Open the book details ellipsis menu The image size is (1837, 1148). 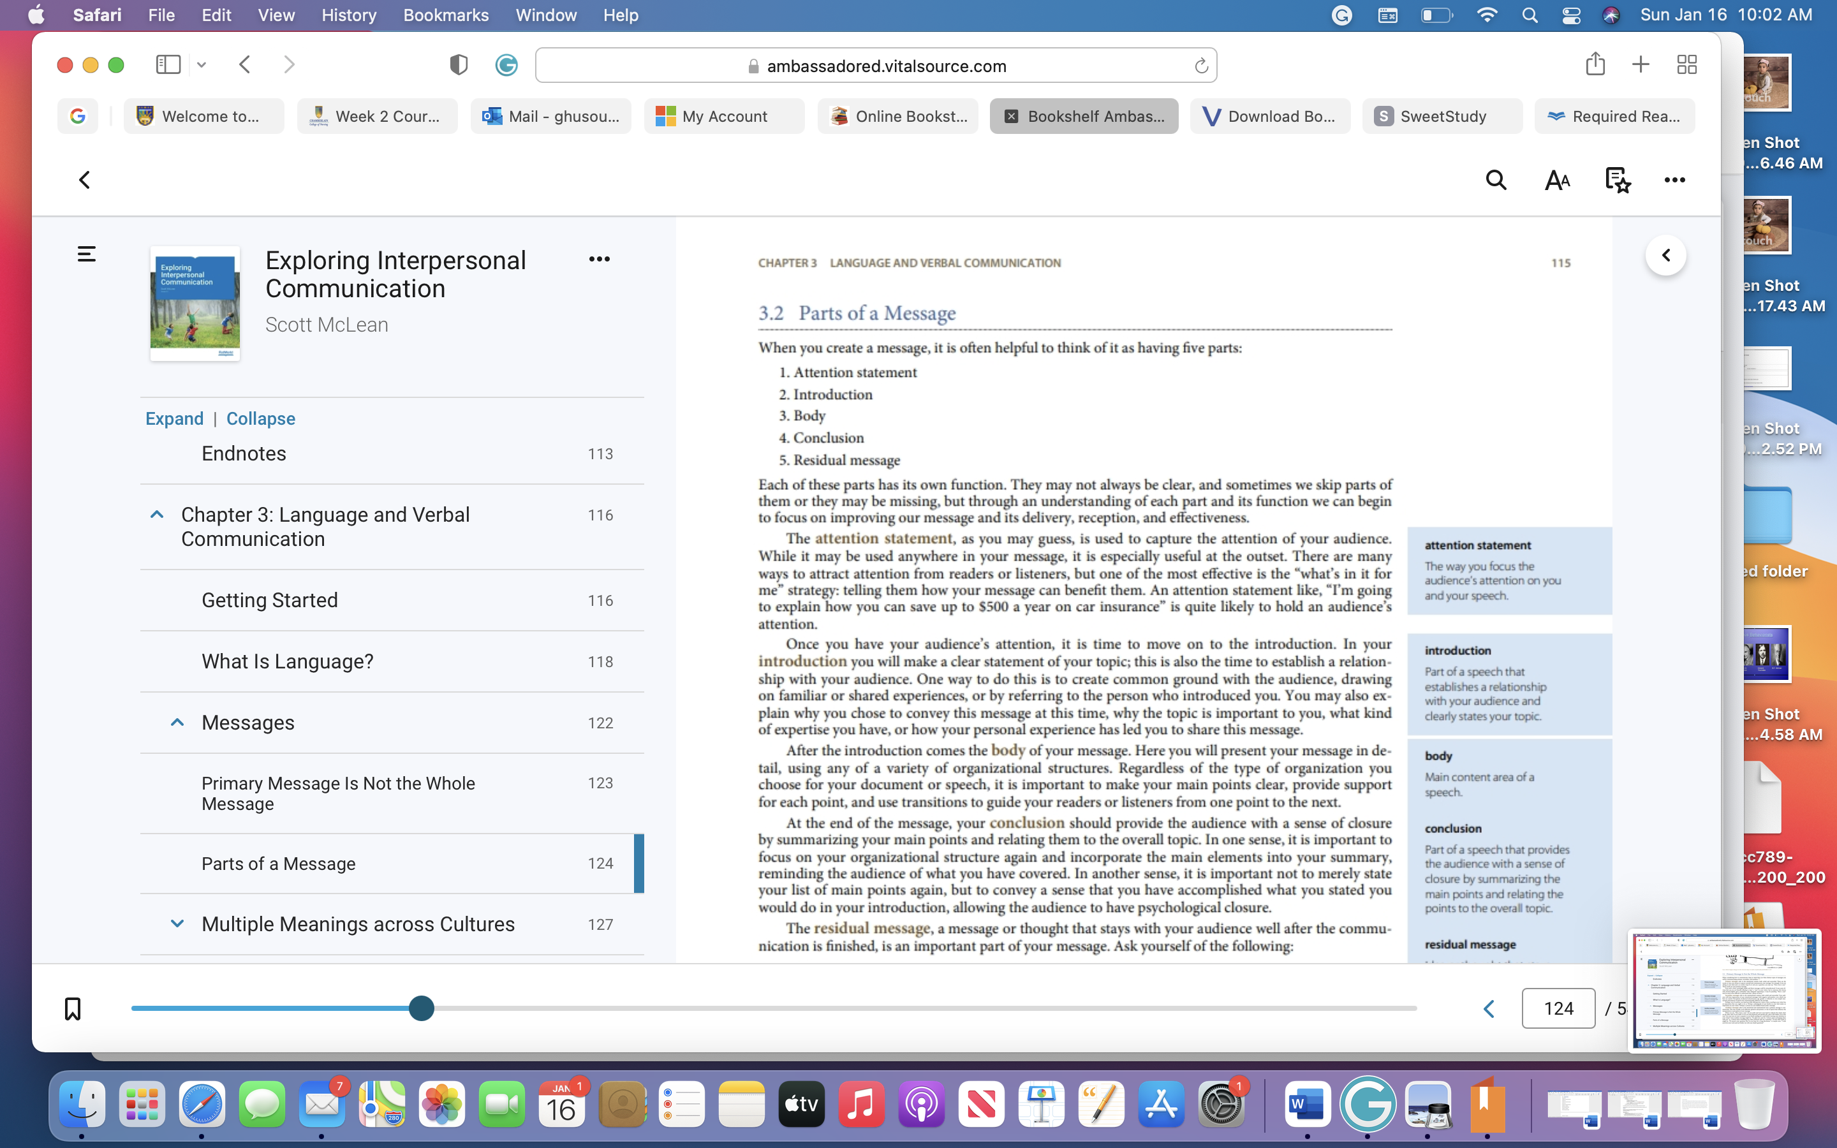pos(599,259)
